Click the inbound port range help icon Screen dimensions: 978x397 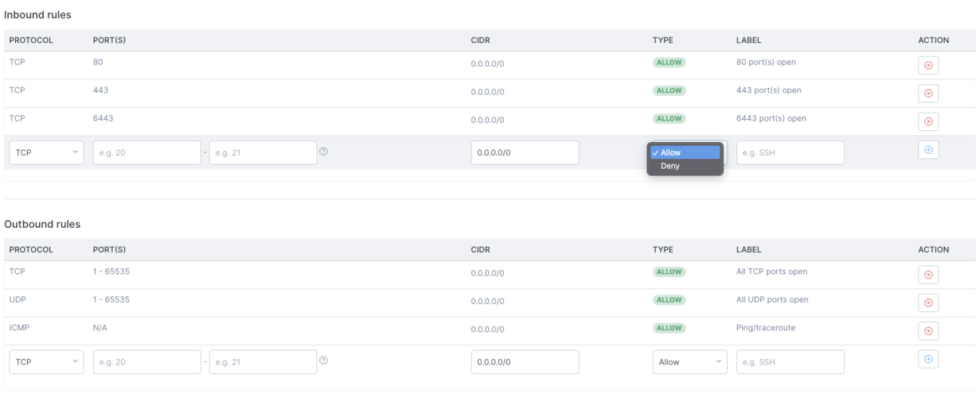324,152
